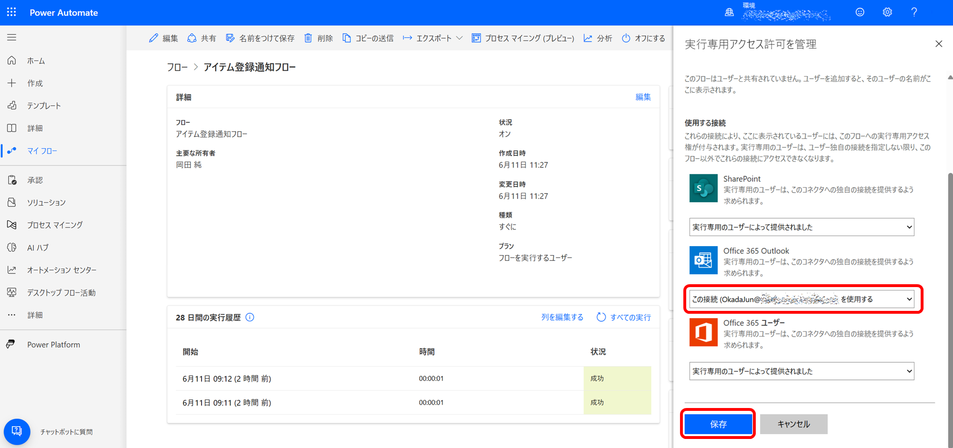Open the help question mark icon
The image size is (953, 448).
coord(914,12)
